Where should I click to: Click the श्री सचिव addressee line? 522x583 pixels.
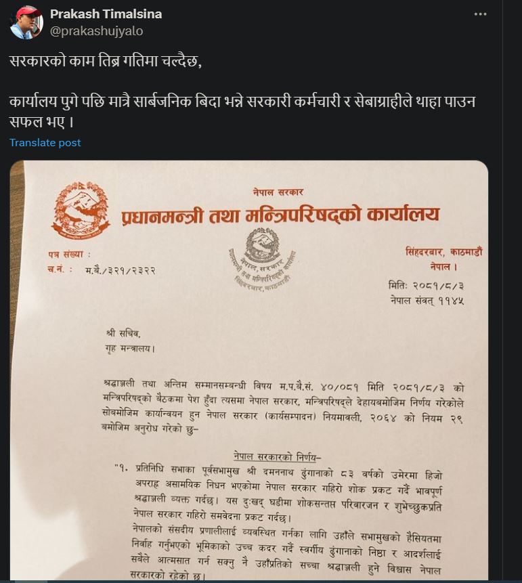pyautogui.click(x=123, y=334)
